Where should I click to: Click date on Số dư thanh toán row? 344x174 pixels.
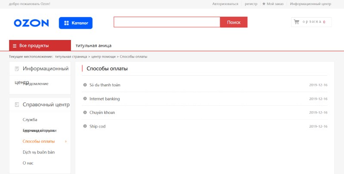click(318, 85)
